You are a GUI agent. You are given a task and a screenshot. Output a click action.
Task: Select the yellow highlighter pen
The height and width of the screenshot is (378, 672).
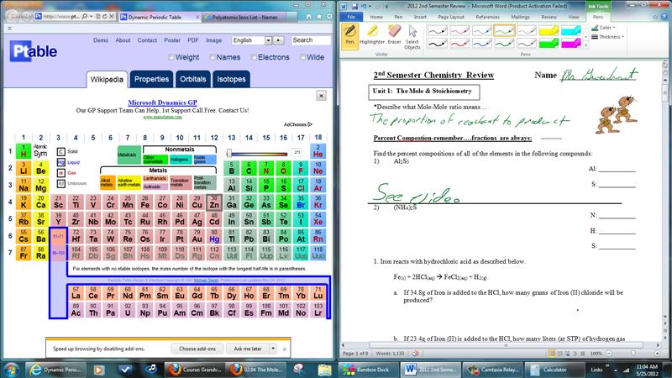549,31
